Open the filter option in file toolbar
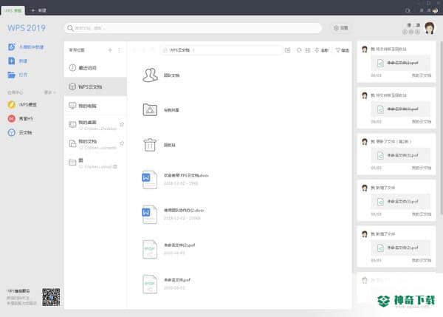This screenshot has width=443, height=317. [x=342, y=50]
